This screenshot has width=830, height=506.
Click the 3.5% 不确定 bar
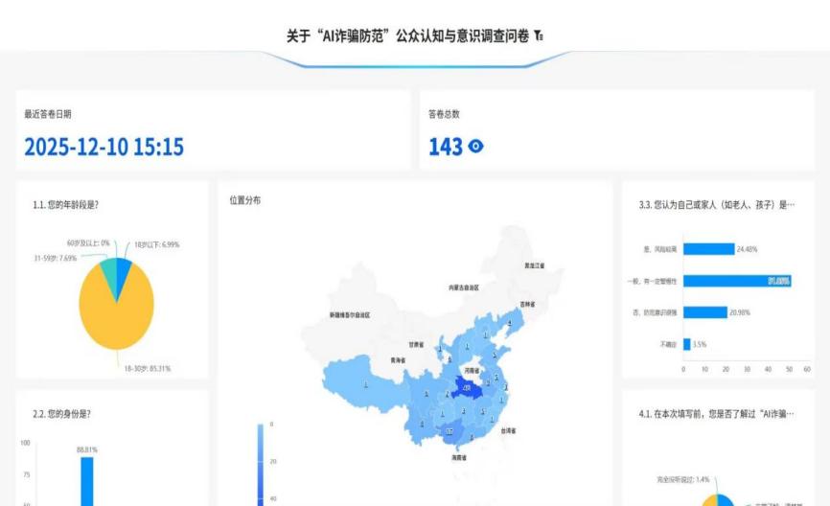(686, 344)
